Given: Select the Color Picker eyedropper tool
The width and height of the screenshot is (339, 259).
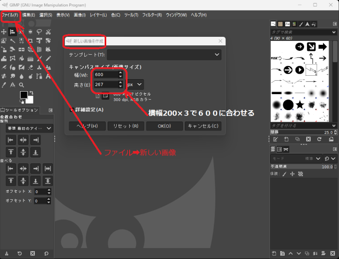Looking at the screenshot, I should (3, 85).
